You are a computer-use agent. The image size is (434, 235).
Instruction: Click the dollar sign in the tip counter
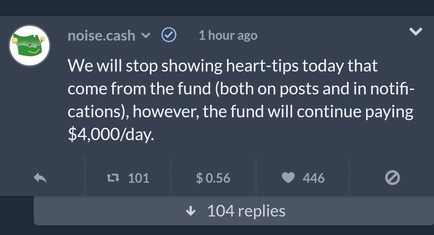pyautogui.click(x=199, y=178)
